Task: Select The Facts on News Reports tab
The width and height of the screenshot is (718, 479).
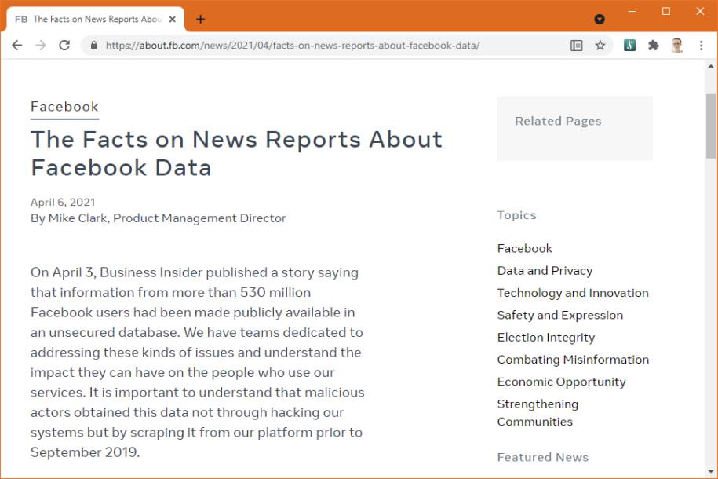Action: (95, 20)
